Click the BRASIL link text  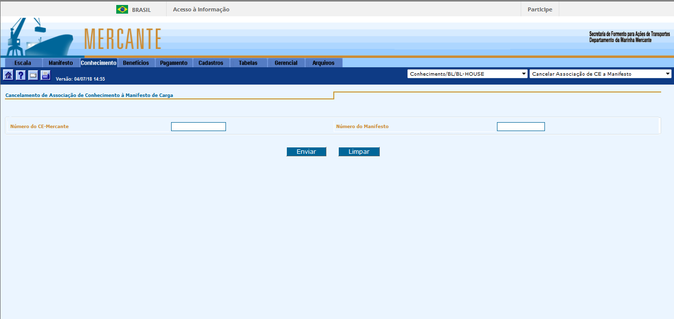tap(141, 10)
